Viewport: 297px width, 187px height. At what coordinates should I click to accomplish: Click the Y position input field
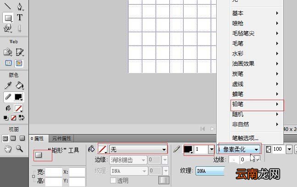pyautogui.click(x=77, y=181)
